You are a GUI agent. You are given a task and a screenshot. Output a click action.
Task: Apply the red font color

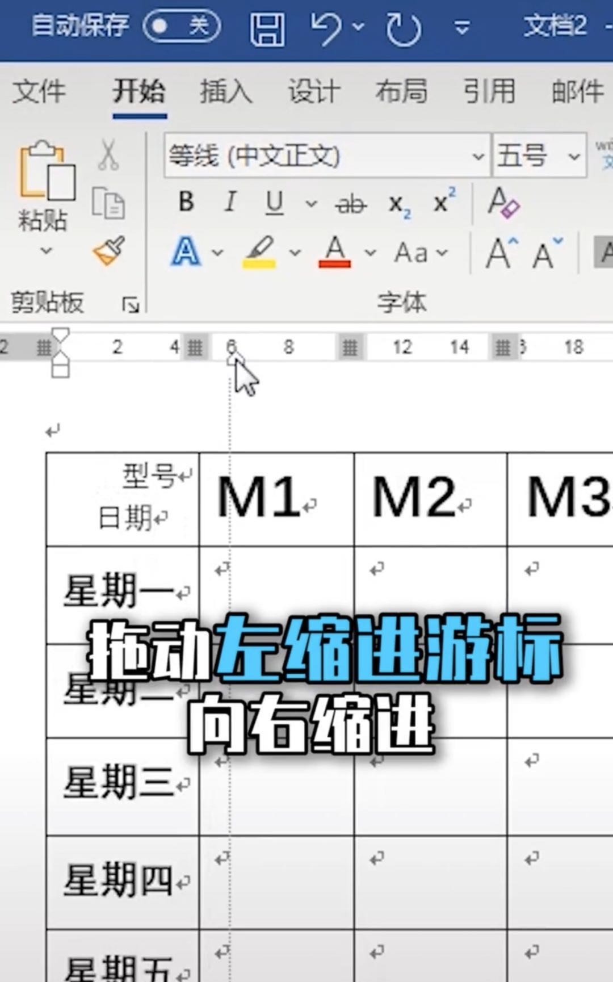334,251
